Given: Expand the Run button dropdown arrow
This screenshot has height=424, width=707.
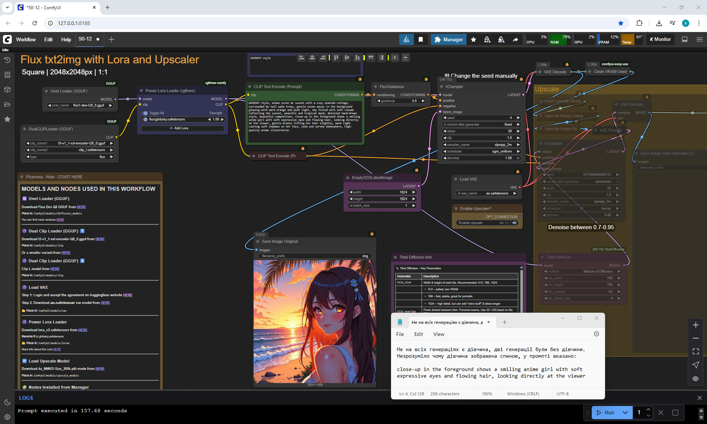Looking at the screenshot, I should pos(625,413).
